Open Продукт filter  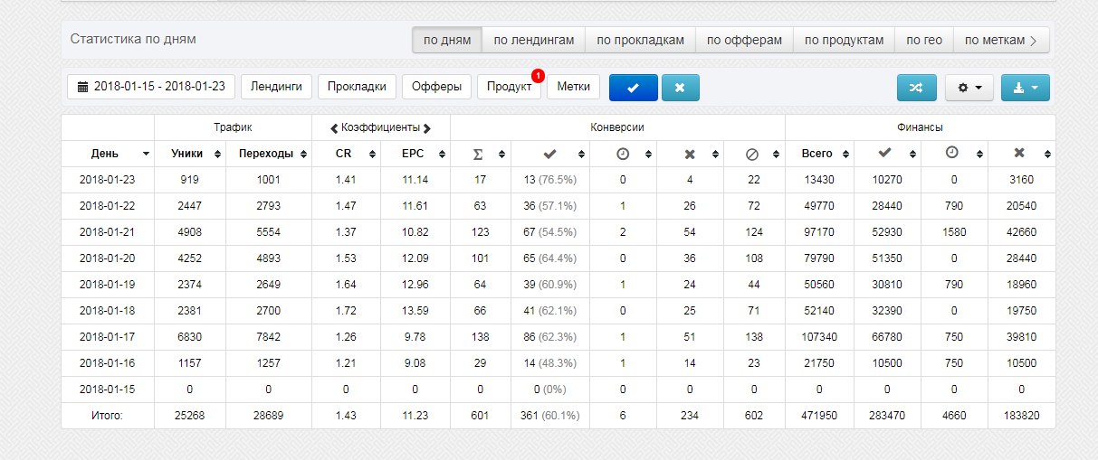[x=509, y=87]
